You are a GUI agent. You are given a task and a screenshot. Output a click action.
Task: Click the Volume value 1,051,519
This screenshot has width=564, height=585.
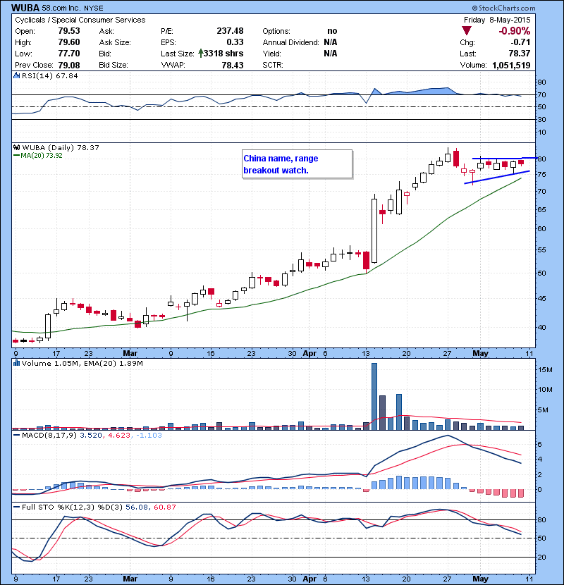[x=511, y=66]
